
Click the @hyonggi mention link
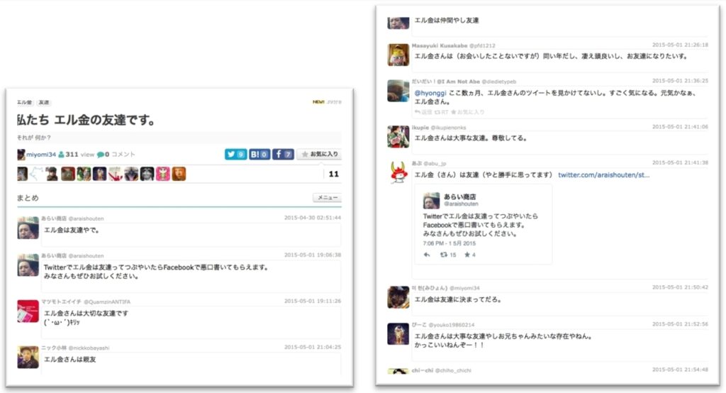[430, 92]
